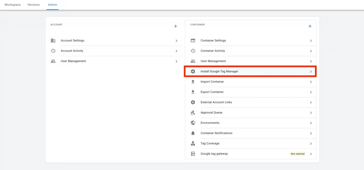The height and width of the screenshot is (170, 364).
Task: Open the Versions tab
Action: coord(33,5)
